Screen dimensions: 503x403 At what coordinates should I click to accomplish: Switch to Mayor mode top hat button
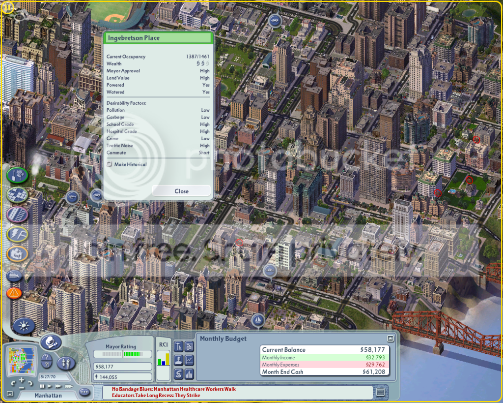(x=51, y=342)
